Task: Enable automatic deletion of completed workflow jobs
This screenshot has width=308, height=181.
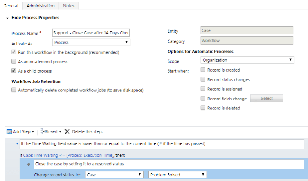Action: pyautogui.click(x=14, y=90)
